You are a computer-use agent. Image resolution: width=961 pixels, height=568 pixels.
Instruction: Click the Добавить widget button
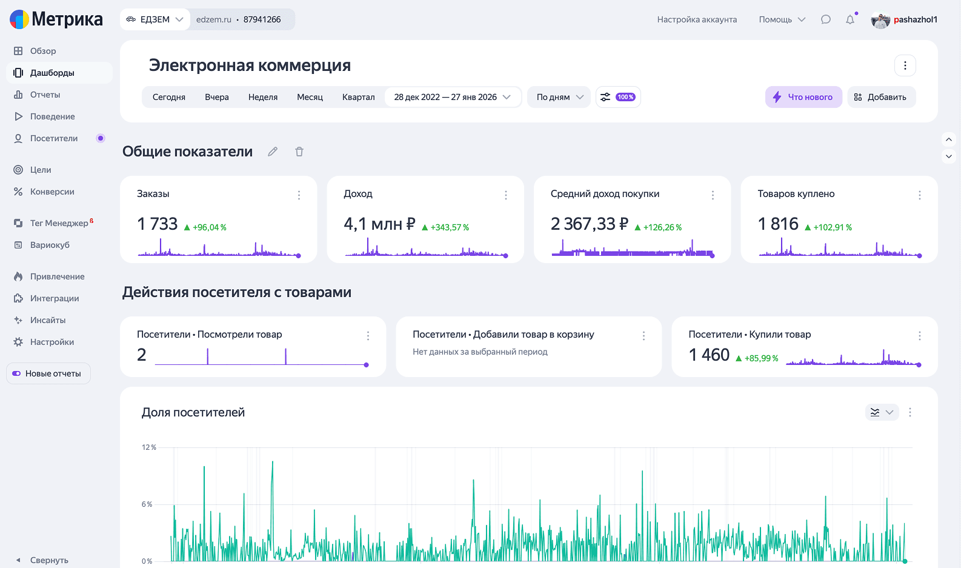pyautogui.click(x=881, y=97)
